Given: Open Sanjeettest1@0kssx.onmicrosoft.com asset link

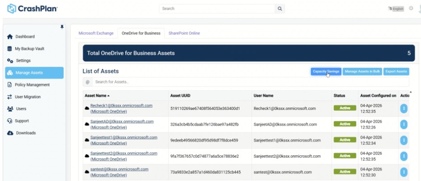Looking at the screenshot, I should coord(124,140).
